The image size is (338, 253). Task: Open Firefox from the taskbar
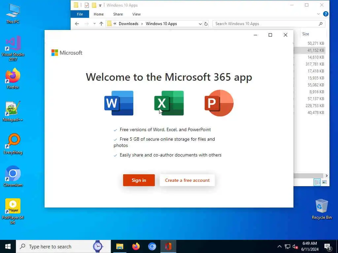(x=136, y=246)
